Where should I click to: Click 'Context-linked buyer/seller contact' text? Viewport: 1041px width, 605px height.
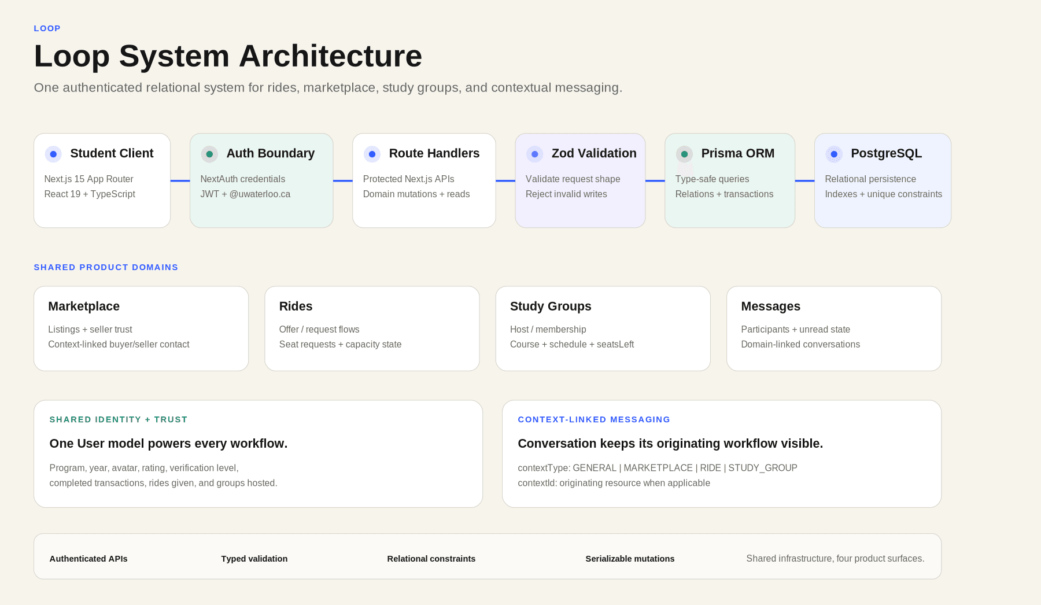click(x=119, y=345)
